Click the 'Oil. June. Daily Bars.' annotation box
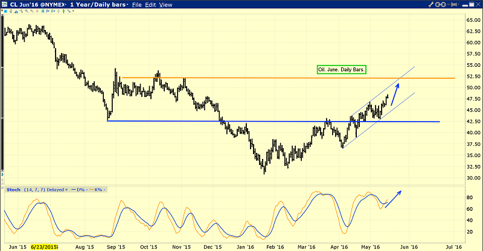Screen dimensions: 483x251 pos(342,70)
